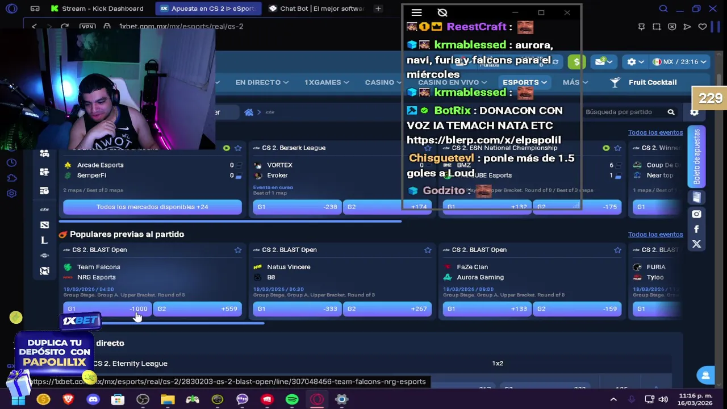The width and height of the screenshot is (727, 409).
Task: Click the volume icon in system tray
Action: pos(663,399)
